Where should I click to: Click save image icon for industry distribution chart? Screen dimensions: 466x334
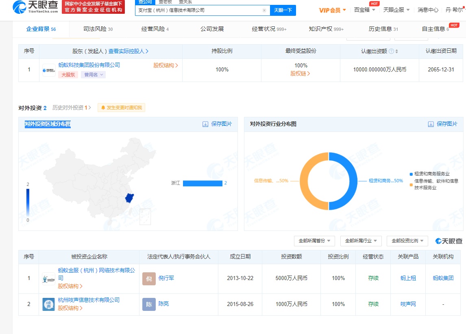(x=431, y=124)
